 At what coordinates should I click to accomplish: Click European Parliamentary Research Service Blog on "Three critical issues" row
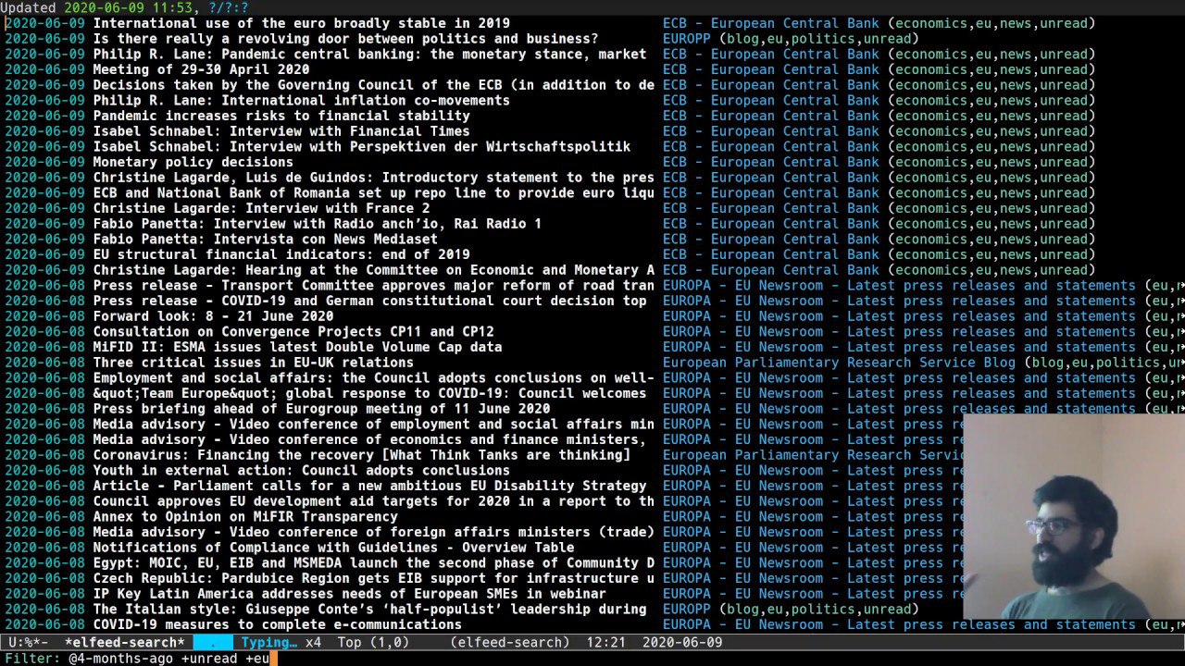click(839, 363)
